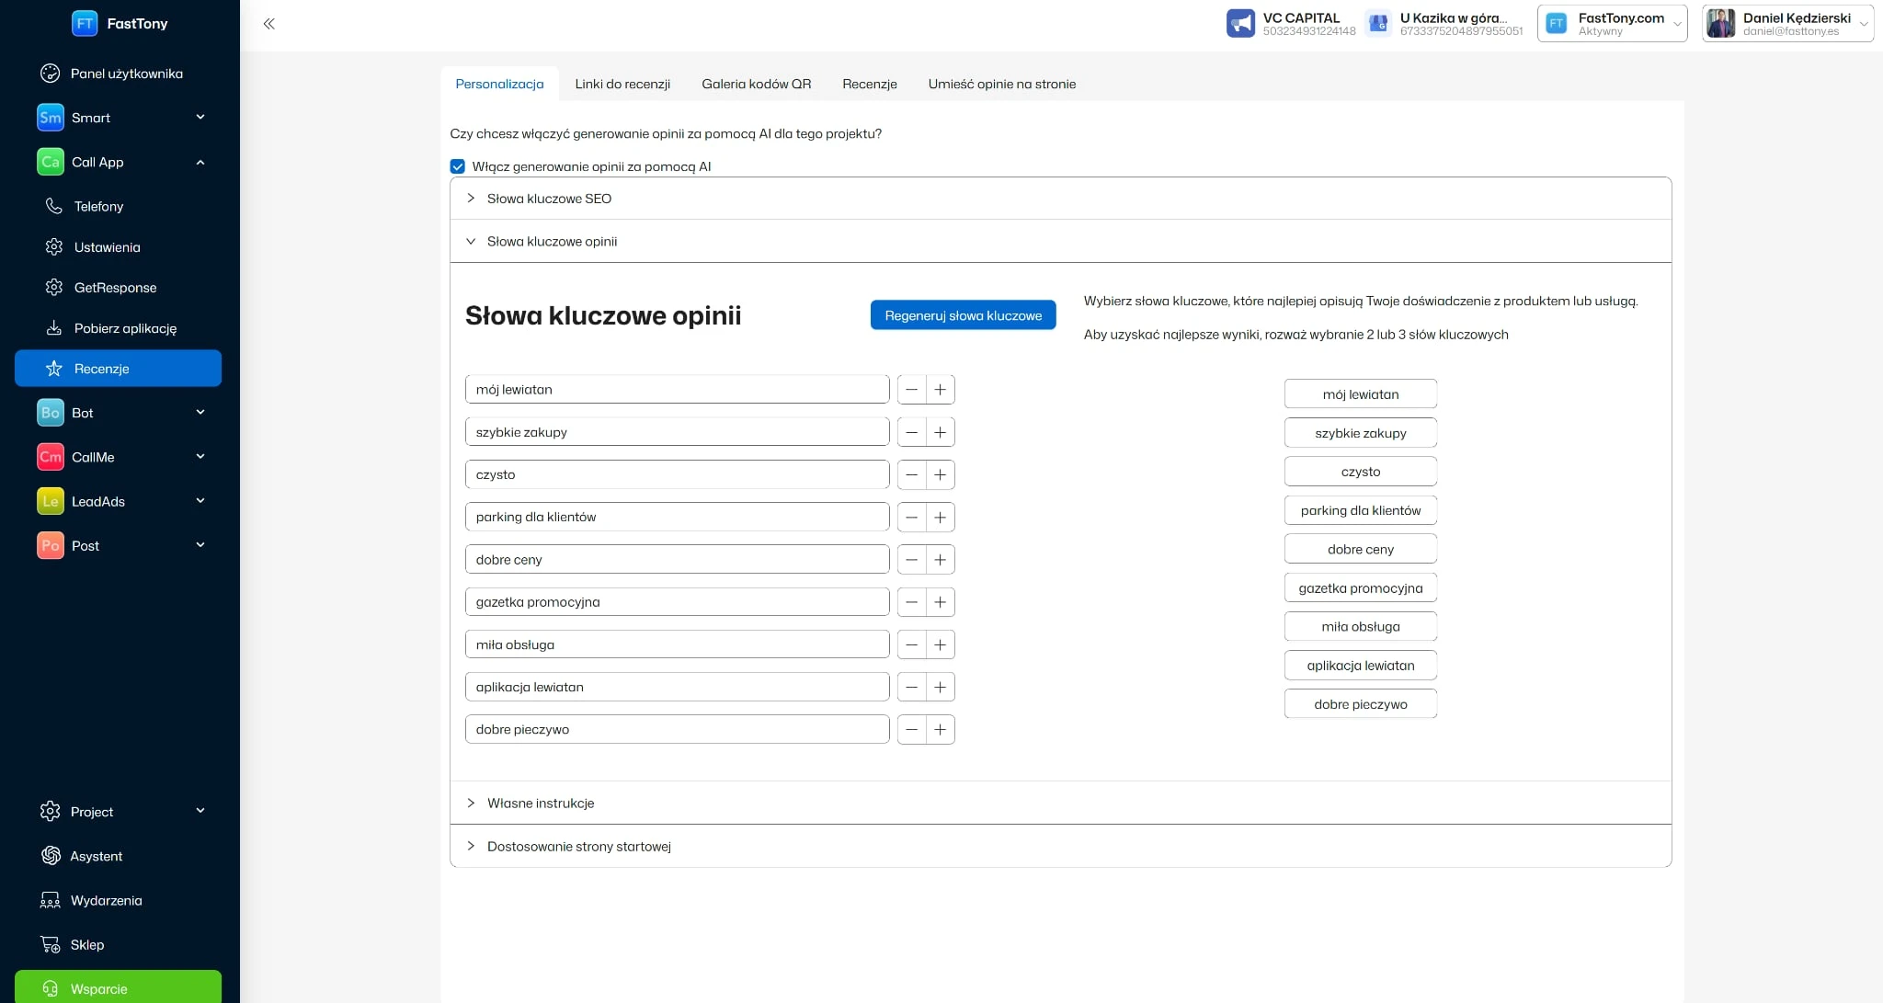Open the Asystent AI icon
This screenshot has width=1883, height=1003.
(x=51, y=856)
